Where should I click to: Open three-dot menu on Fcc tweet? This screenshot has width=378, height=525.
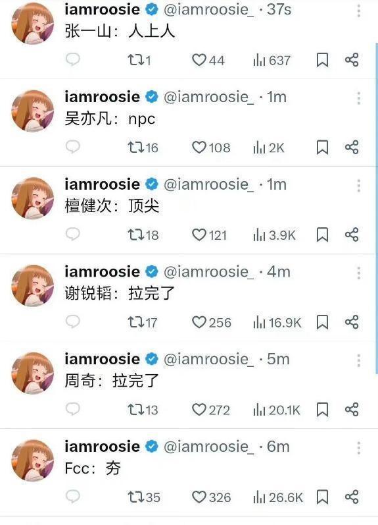(359, 448)
